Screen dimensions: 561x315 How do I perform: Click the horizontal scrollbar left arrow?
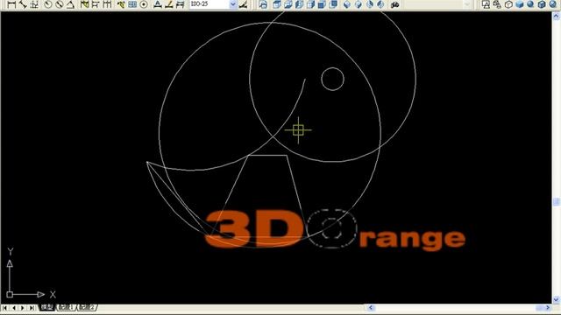point(371,307)
